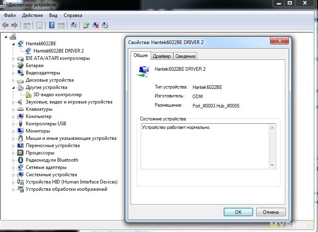The height and width of the screenshot is (232, 318).
Task: Click the device status scrollbar up arrow
Action: (x=272, y=128)
